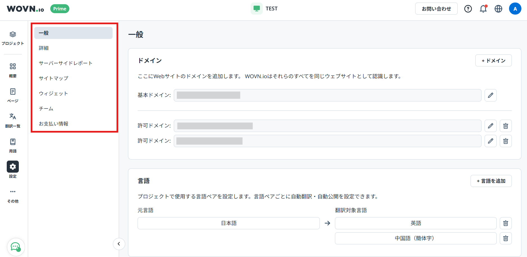Open the その他 more options icon
This screenshot has width=527, height=257.
coord(13,191)
